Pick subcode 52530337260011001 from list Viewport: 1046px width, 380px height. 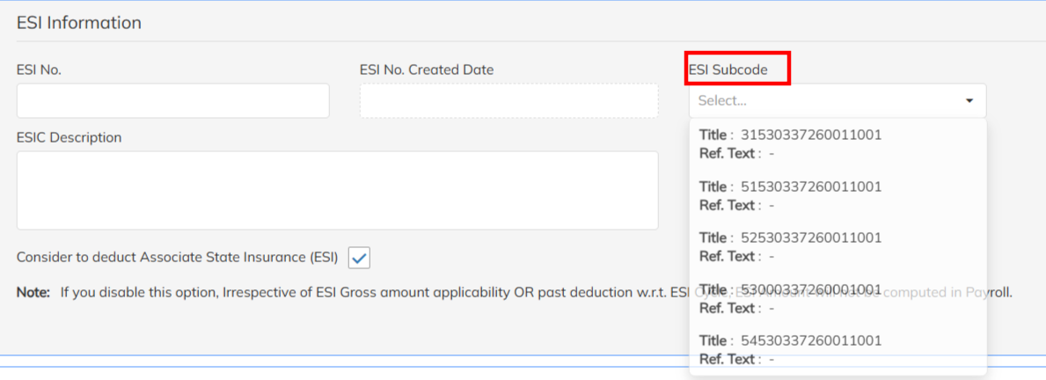pyautogui.click(x=810, y=237)
